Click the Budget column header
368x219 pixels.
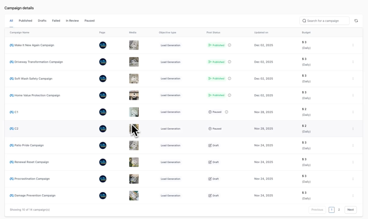pyautogui.click(x=306, y=33)
